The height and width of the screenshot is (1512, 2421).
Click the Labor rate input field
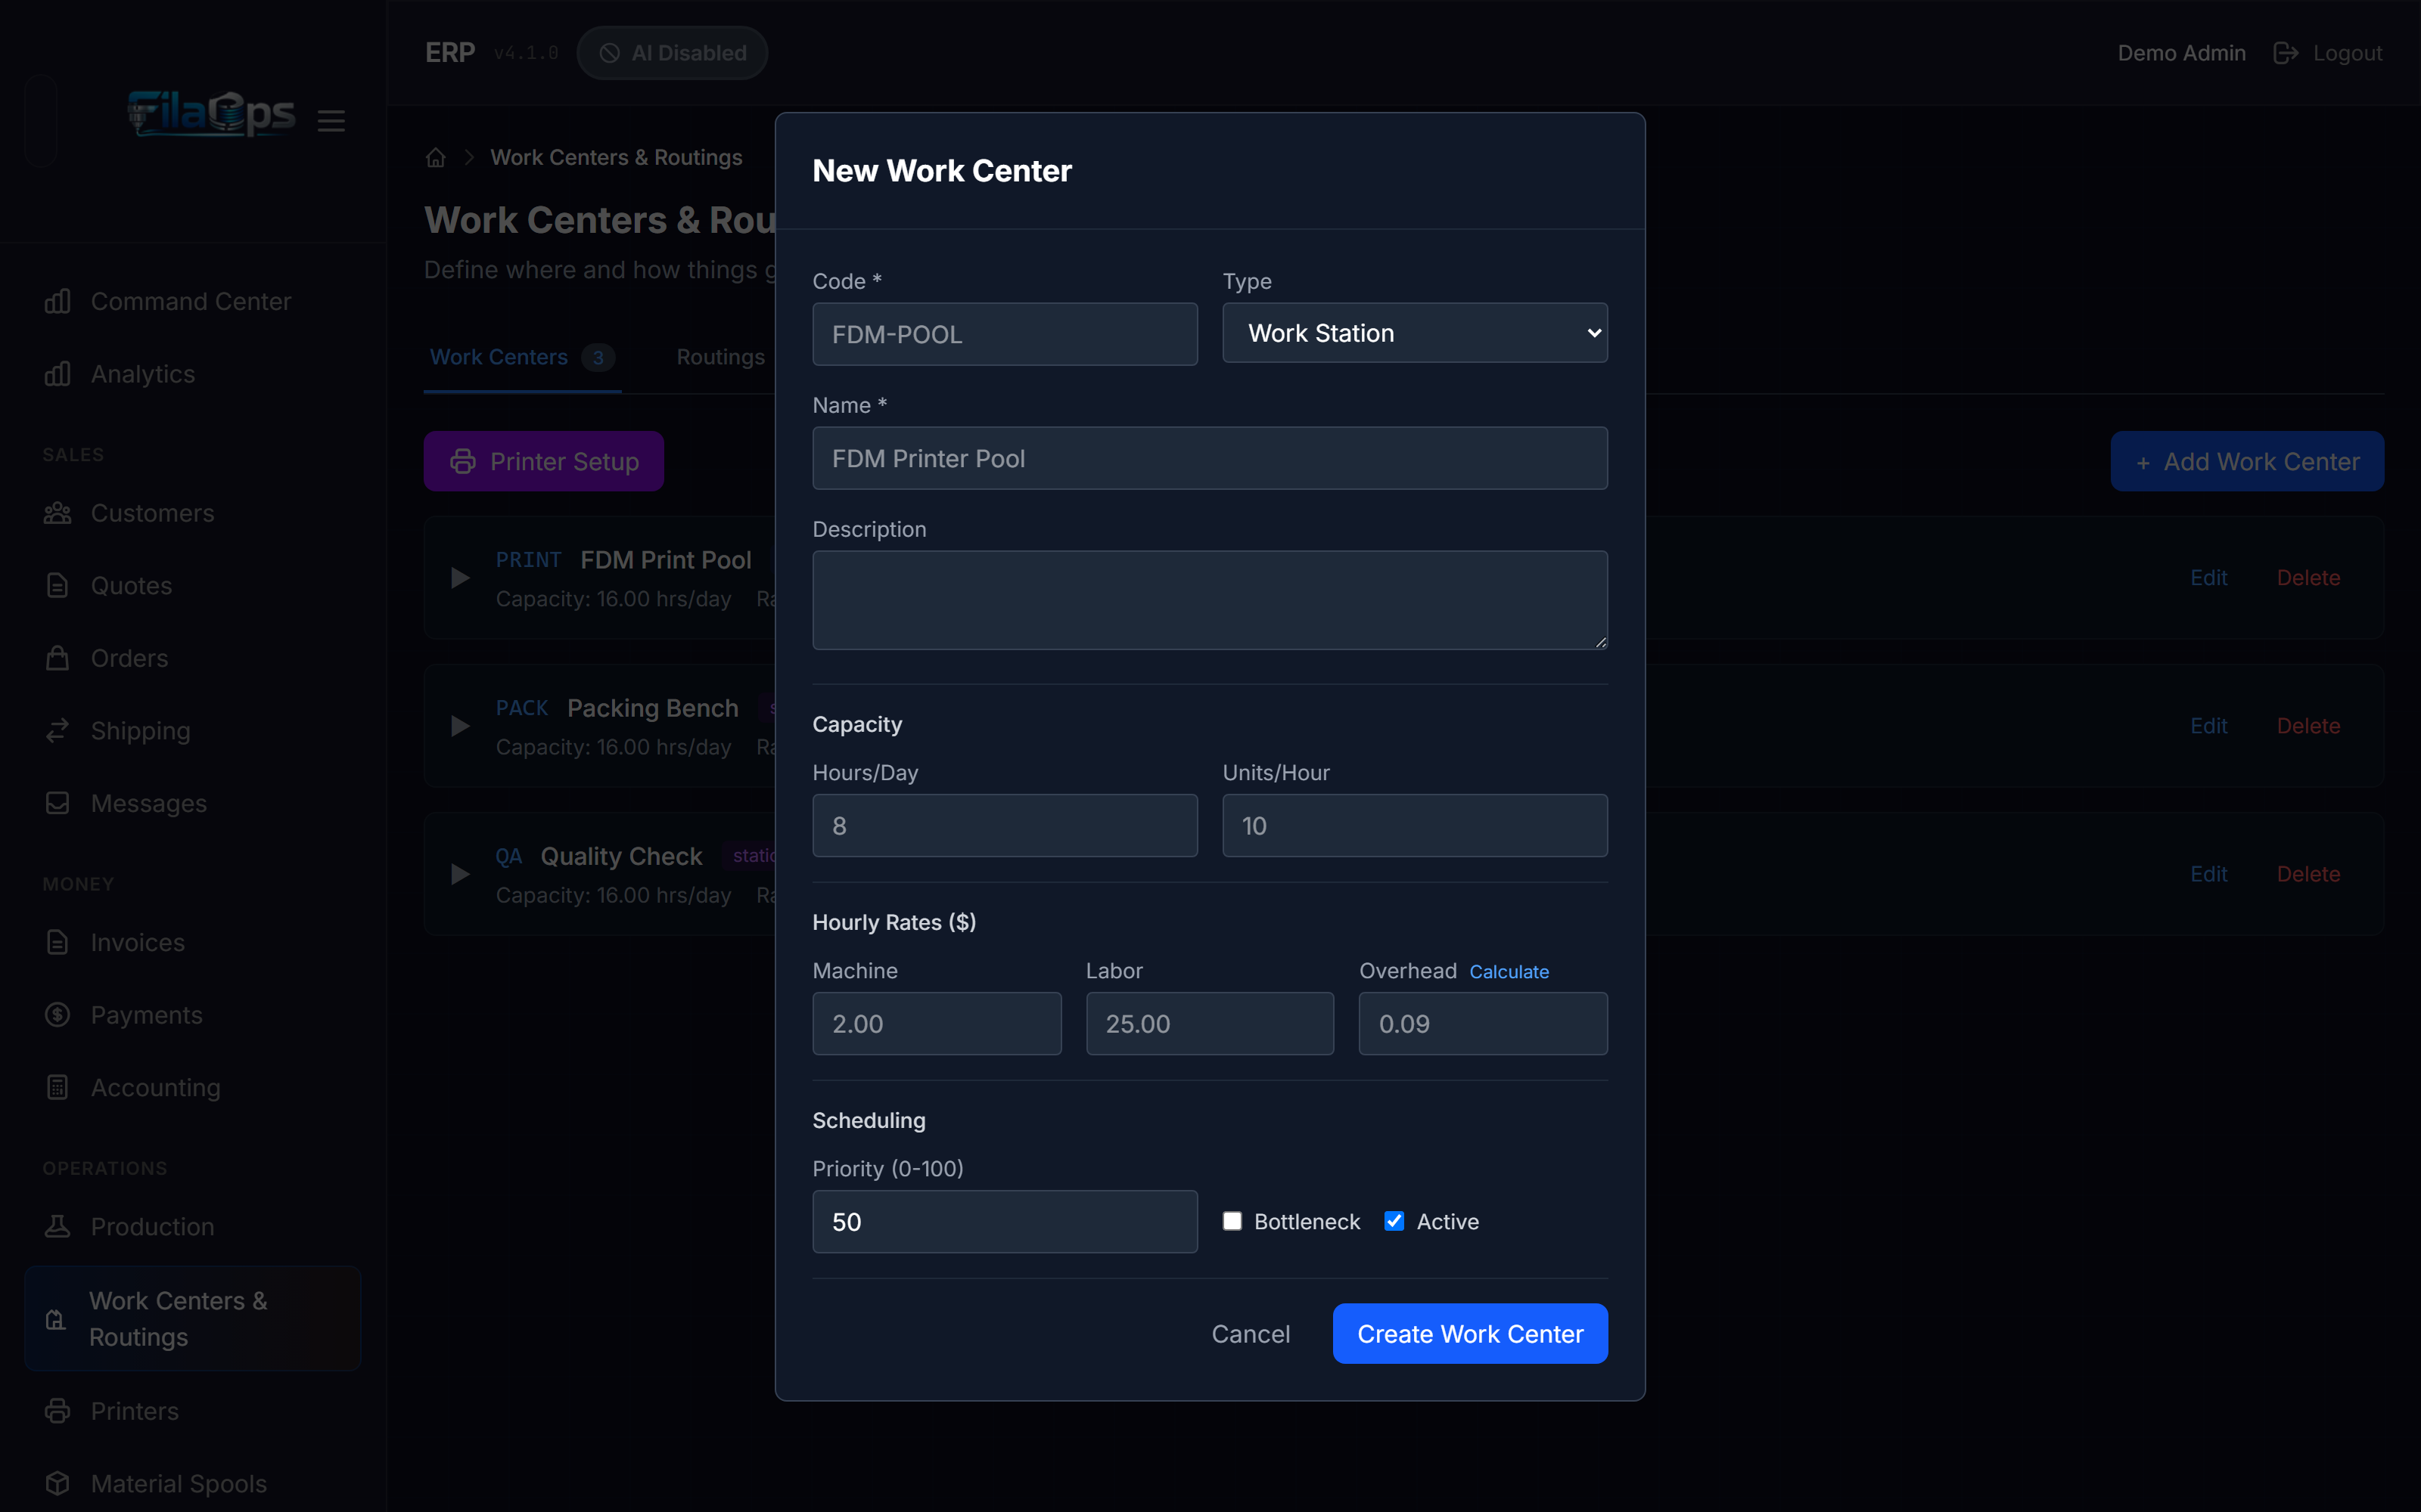point(1210,1023)
